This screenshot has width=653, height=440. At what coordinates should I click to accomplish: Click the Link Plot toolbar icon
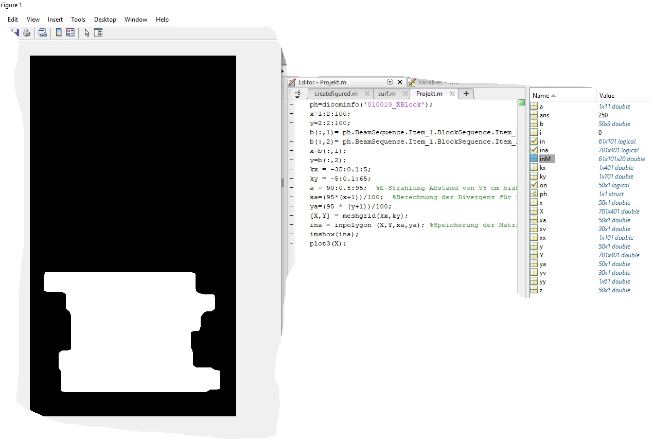coord(43,32)
